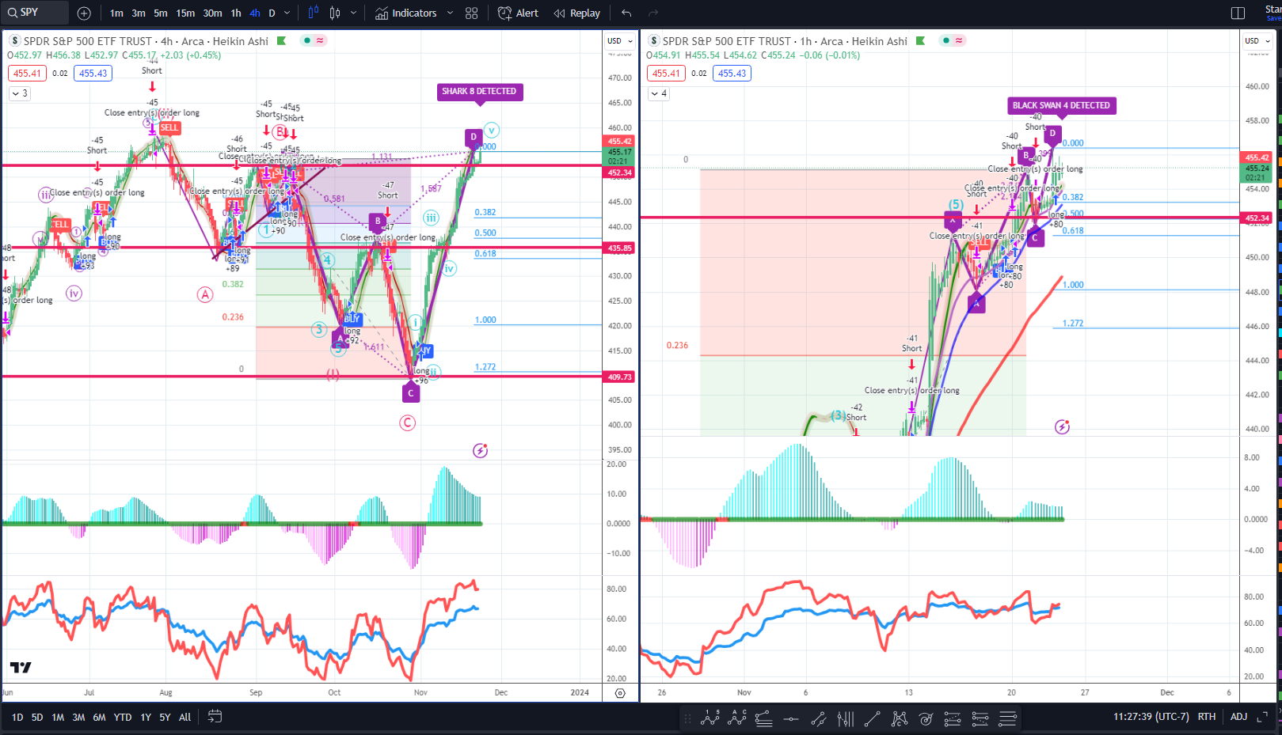Select the vertical bars pattern tool
1282x735 pixels.
pos(846,718)
